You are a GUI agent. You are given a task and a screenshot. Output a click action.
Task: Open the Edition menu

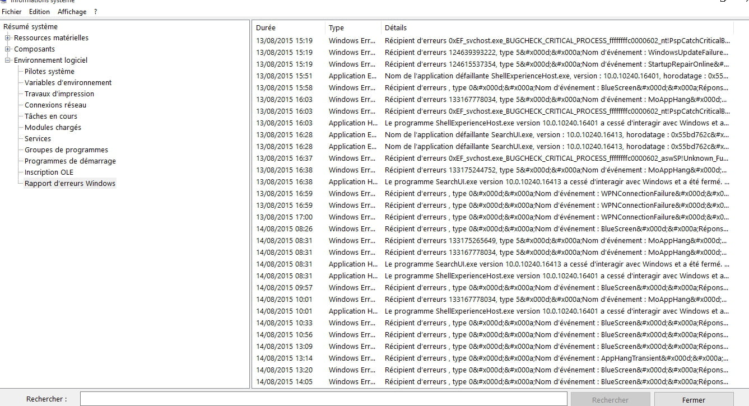(x=39, y=12)
